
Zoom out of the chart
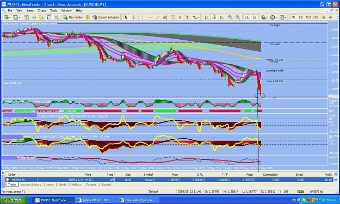tap(238, 17)
